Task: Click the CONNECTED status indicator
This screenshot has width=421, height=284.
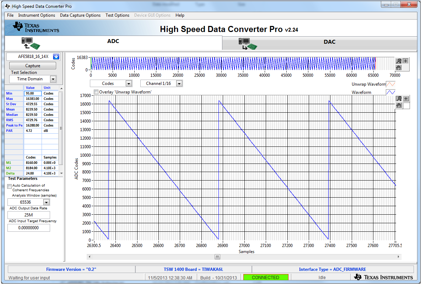Action: pyautogui.click(x=265, y=277)
